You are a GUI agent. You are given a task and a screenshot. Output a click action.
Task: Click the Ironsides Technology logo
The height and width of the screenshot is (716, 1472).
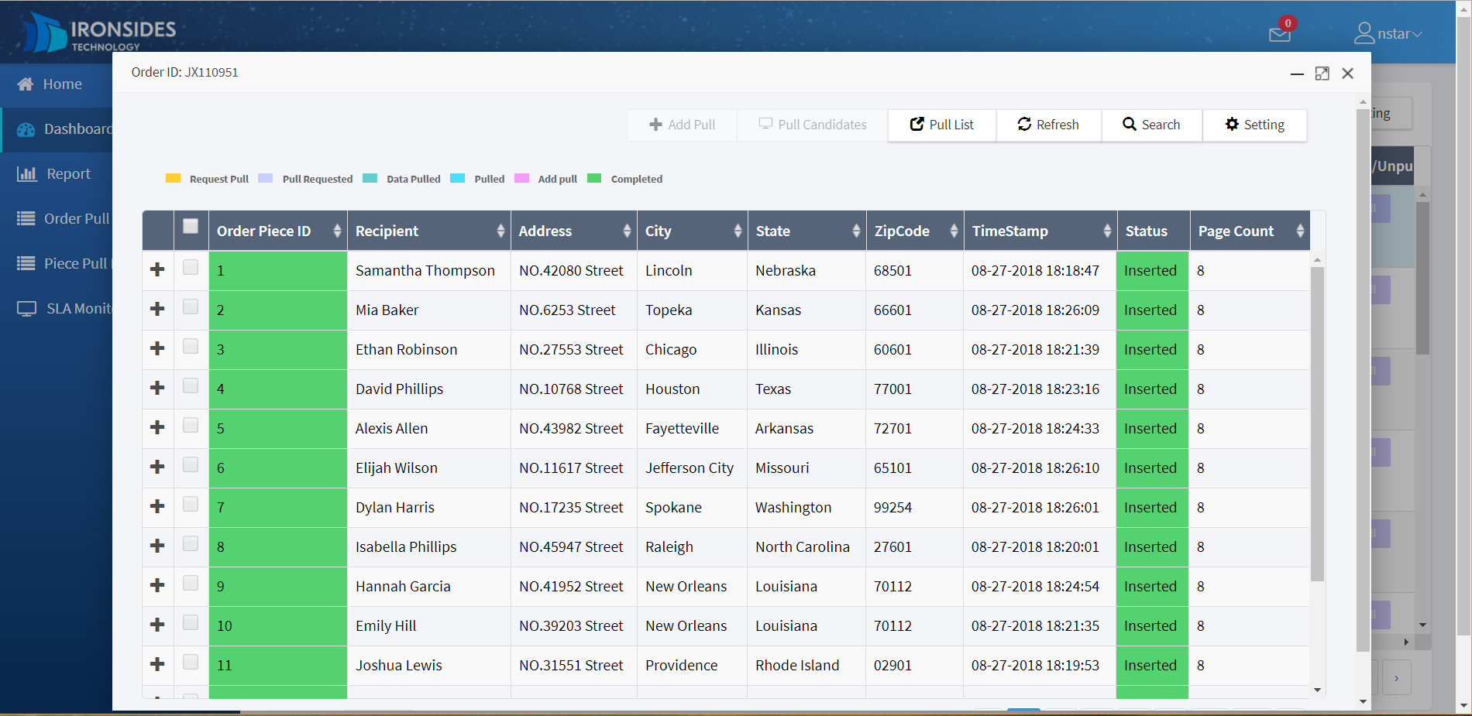[x=99, y=33]
